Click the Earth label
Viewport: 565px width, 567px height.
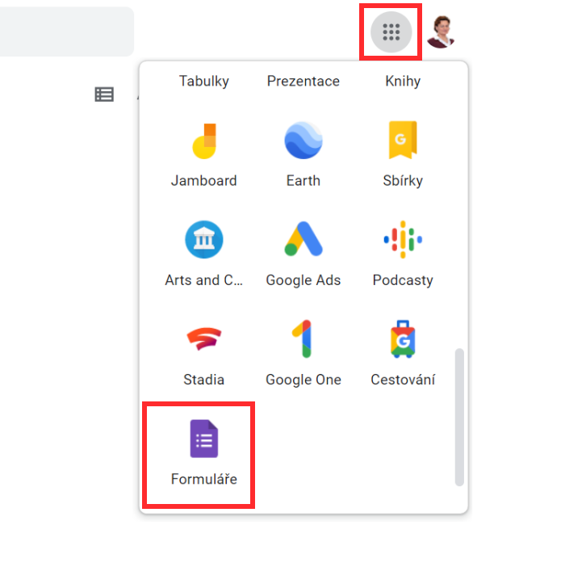(x=303, y=180)
